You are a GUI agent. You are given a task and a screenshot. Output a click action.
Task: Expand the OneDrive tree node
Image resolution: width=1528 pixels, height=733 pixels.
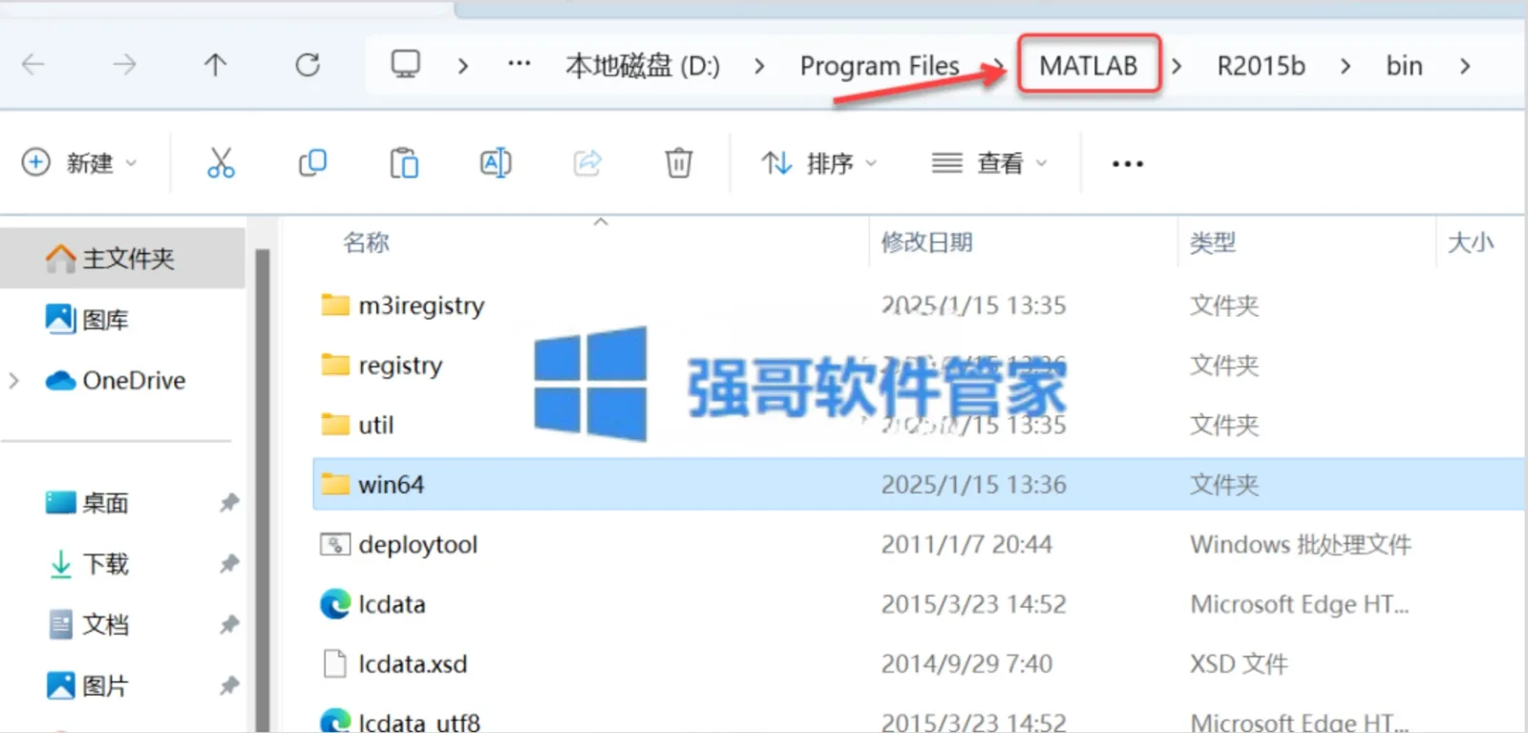13,381
